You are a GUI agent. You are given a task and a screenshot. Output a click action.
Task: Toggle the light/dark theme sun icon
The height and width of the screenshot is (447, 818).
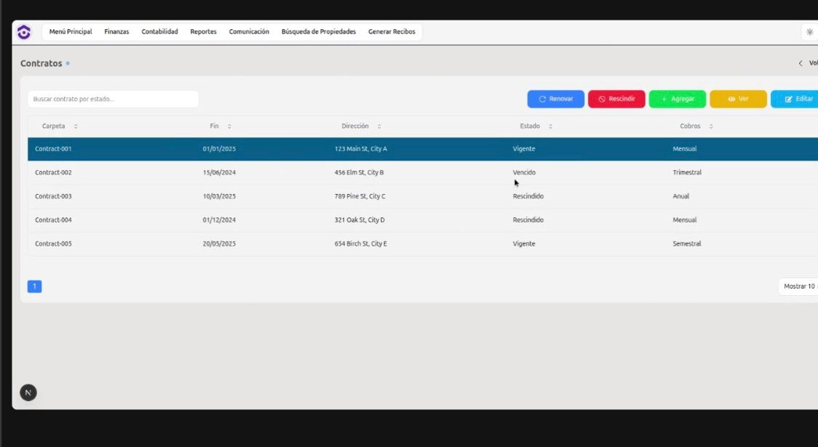(x=809, y=32)
